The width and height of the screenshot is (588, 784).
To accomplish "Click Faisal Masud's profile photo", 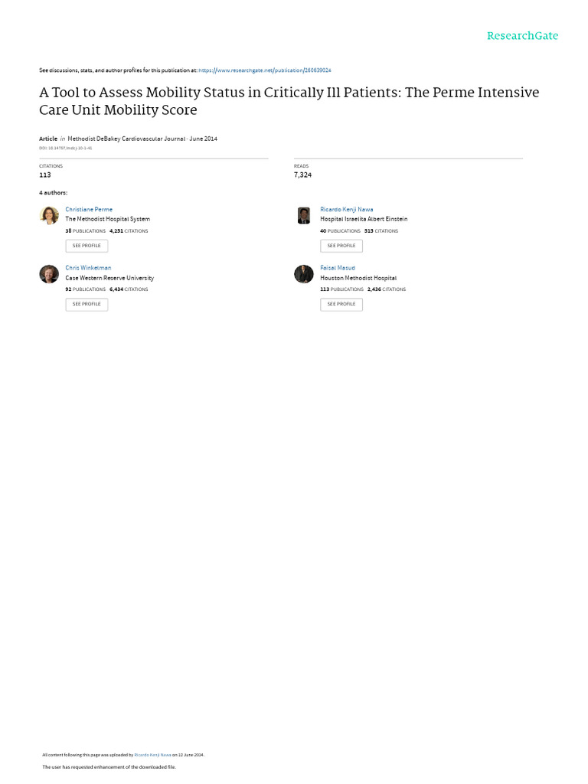I will point(303,274).
